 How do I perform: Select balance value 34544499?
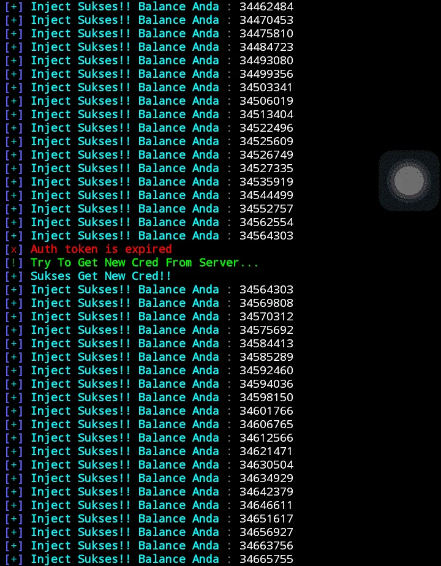click(x=266, y=195)
